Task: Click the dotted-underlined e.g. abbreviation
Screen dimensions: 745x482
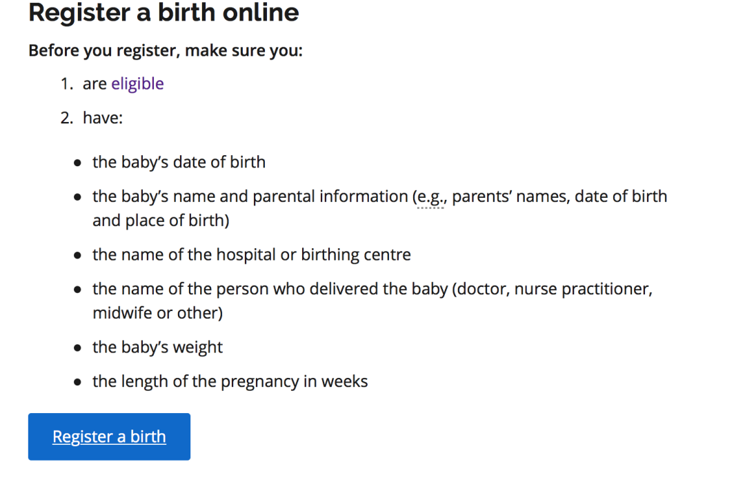Action: [431, 197]
